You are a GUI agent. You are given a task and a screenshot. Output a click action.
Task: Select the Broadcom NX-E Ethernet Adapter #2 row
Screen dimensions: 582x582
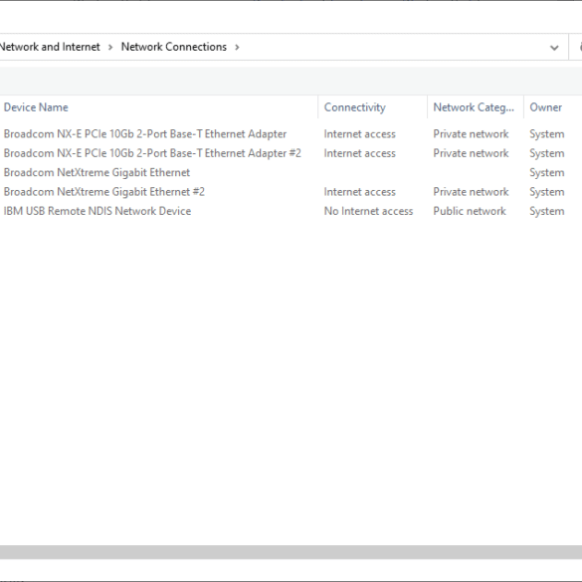pos(152,153)
